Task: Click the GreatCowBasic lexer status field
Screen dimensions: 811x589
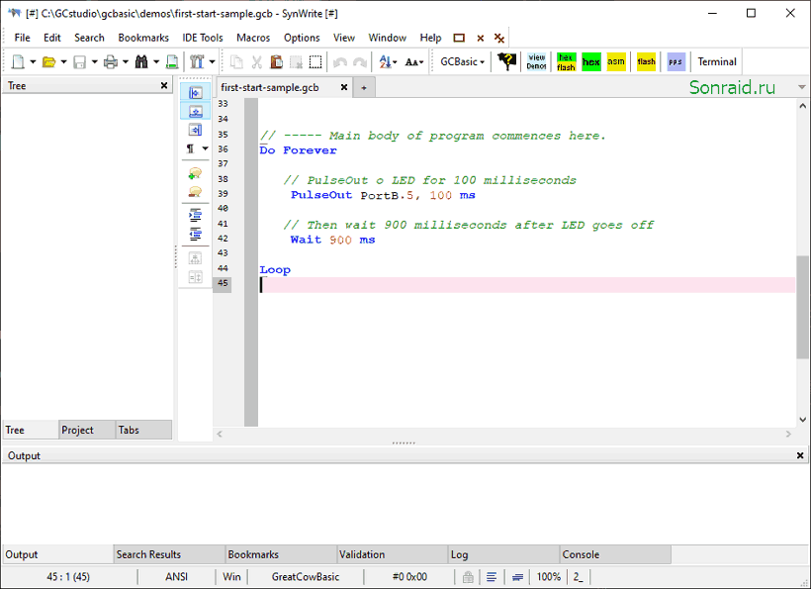Action: 306,576
